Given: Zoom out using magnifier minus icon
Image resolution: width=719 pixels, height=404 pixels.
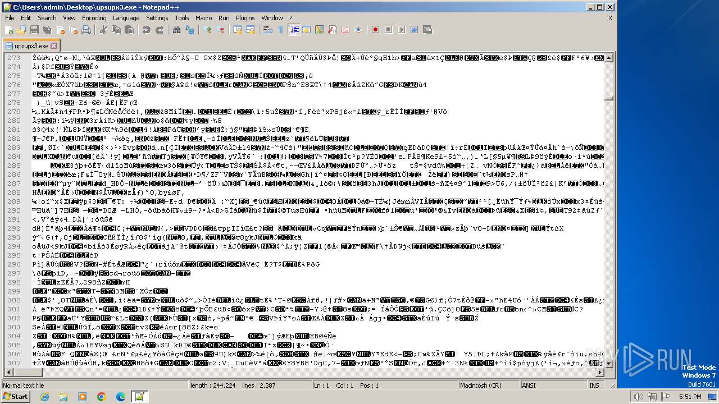Looking at the screenshot, I should pos(220,30).
